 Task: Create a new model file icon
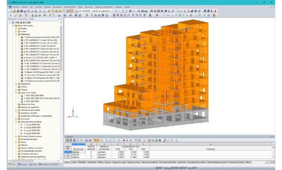point(11,11)
